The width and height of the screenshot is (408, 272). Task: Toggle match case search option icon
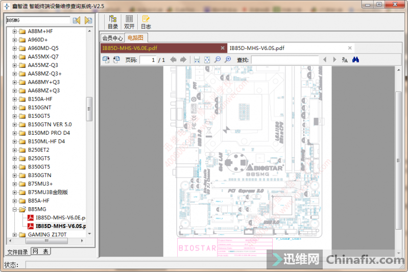[x=345, y=60]
